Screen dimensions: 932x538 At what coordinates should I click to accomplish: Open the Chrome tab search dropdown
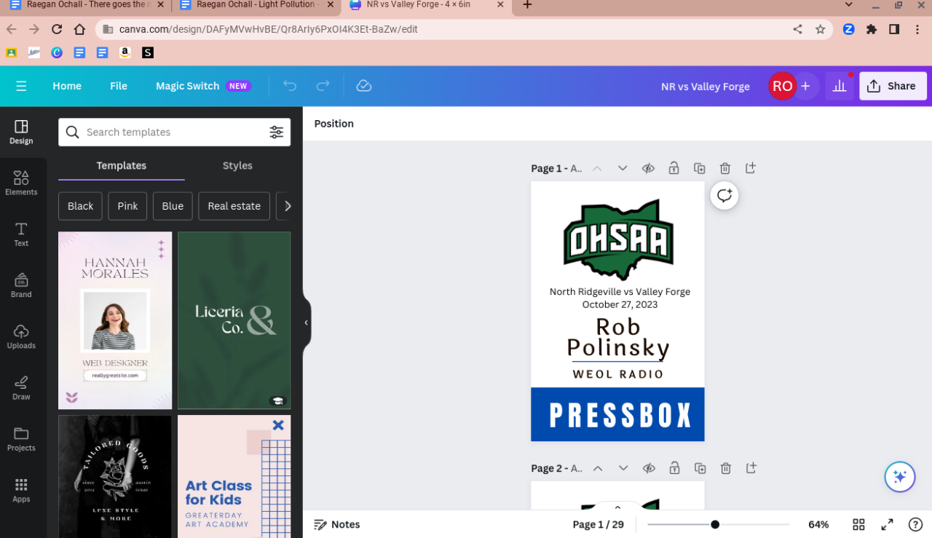point(849,5)
